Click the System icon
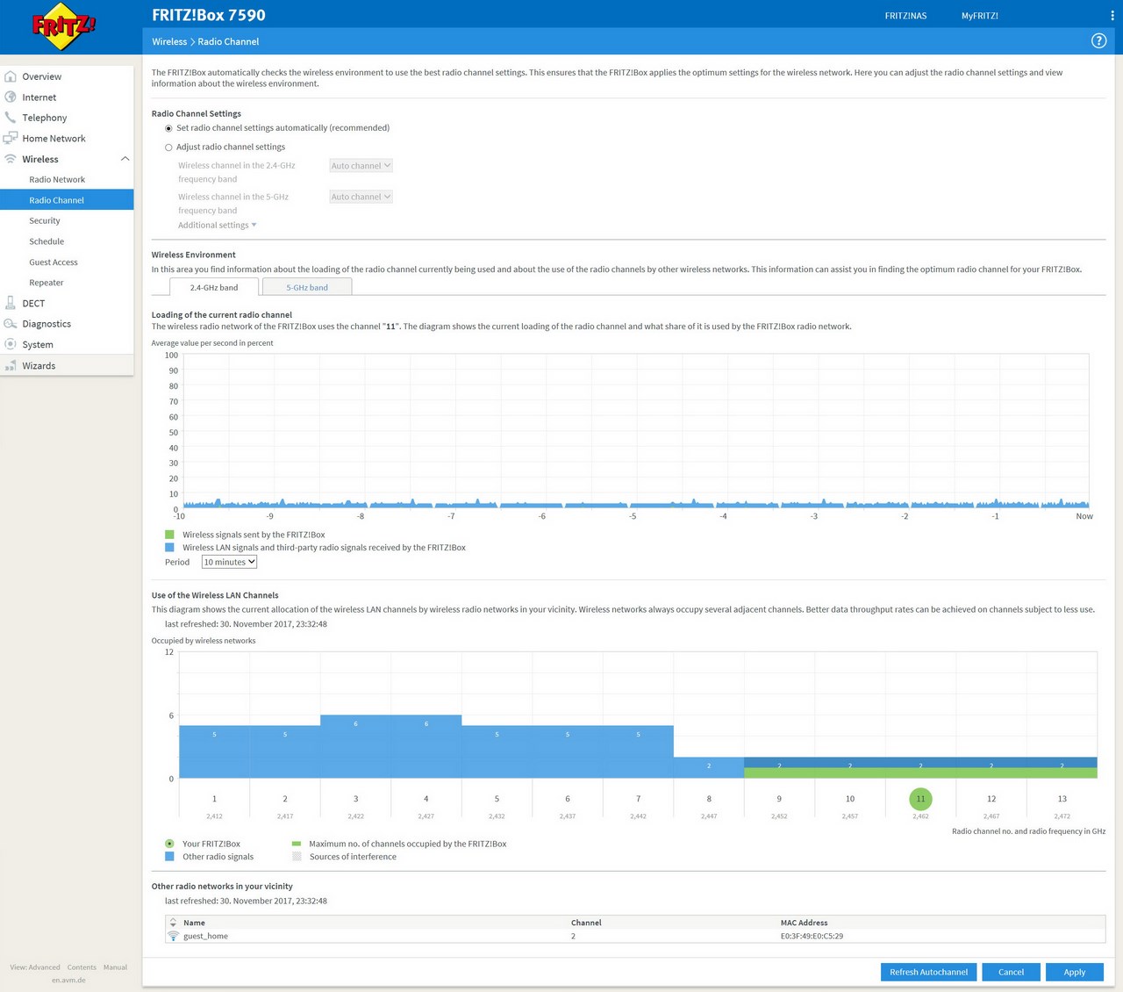This screenshot has height=992, width=1123. [11, 344]
